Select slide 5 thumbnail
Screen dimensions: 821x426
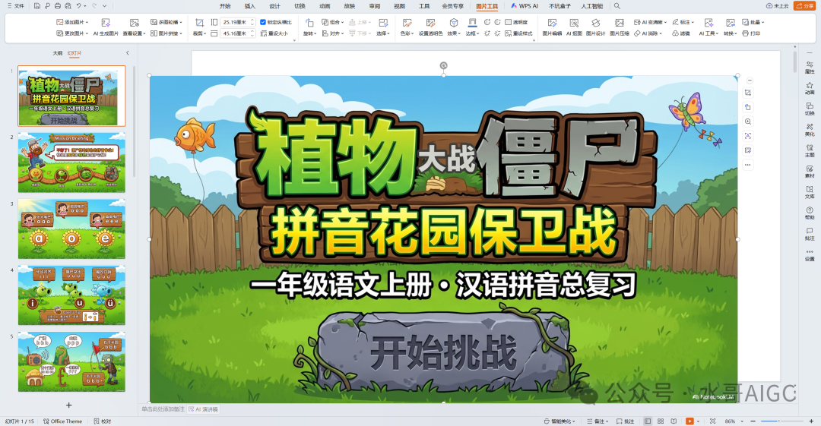pyautogui.click(x=71, y=361)
